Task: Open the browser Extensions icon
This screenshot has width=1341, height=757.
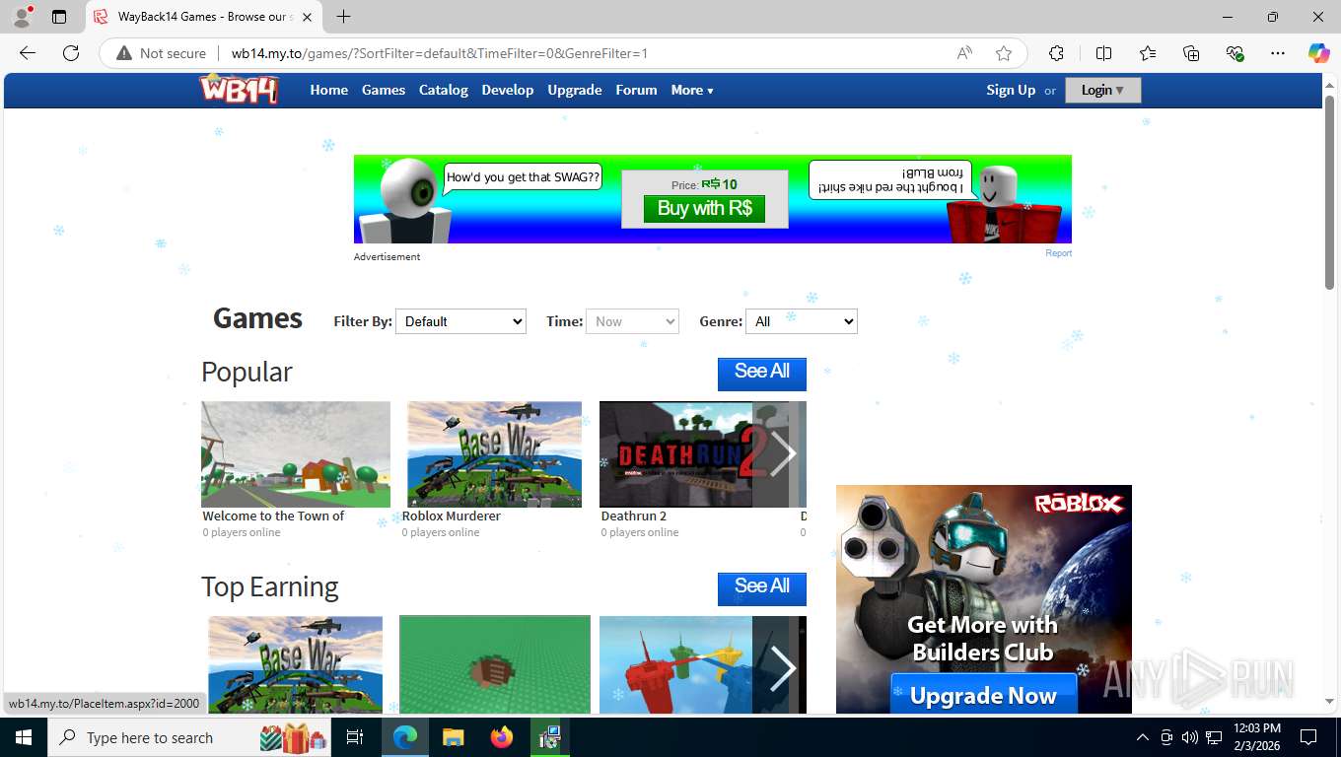Action: (1056, 53)
